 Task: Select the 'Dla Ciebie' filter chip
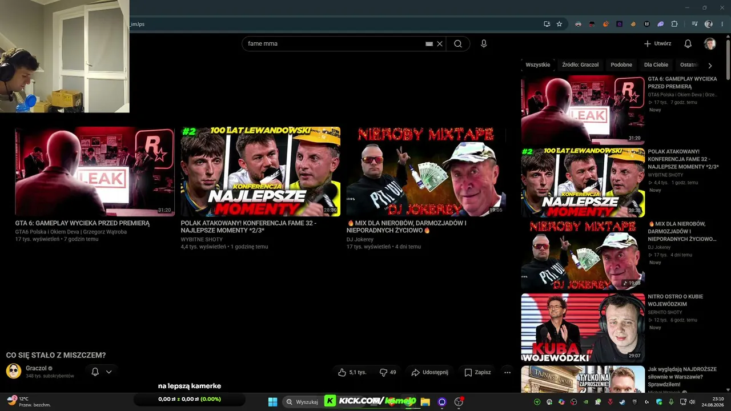click(656, 65)
